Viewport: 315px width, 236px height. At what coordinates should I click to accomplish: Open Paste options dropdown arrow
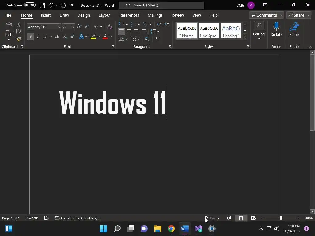[x=9, y=40]
